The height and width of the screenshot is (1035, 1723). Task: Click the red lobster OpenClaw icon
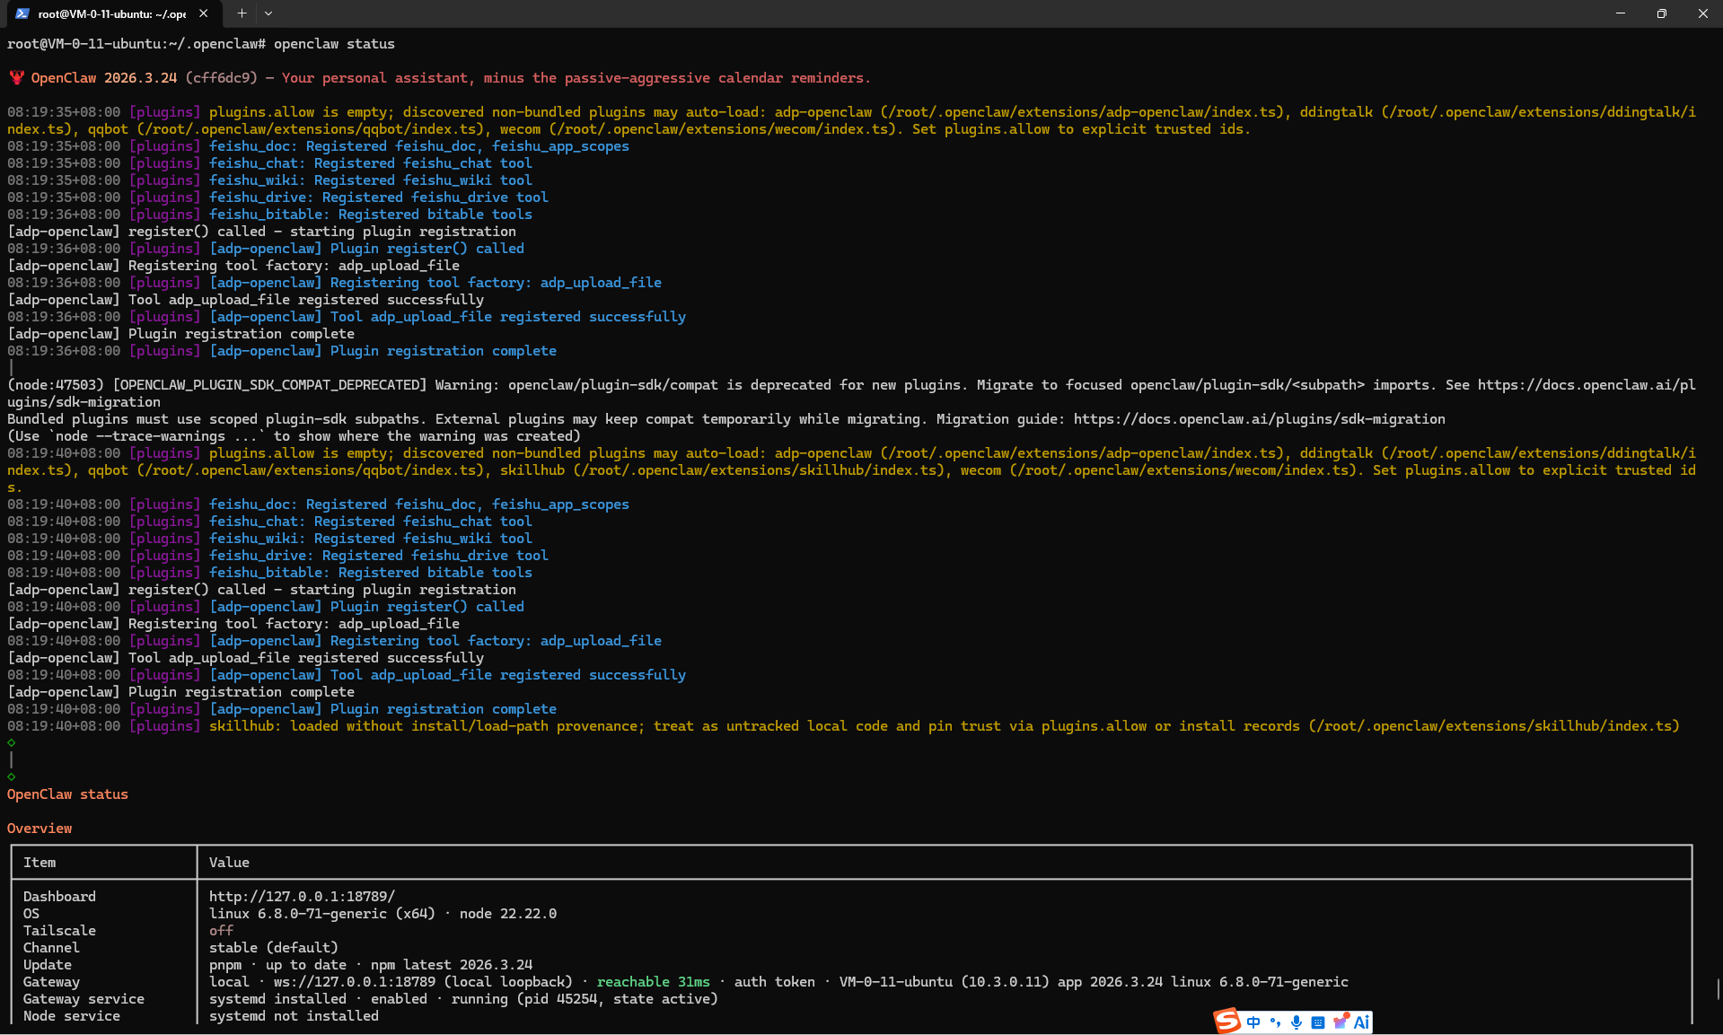click(x=16, y=78)
